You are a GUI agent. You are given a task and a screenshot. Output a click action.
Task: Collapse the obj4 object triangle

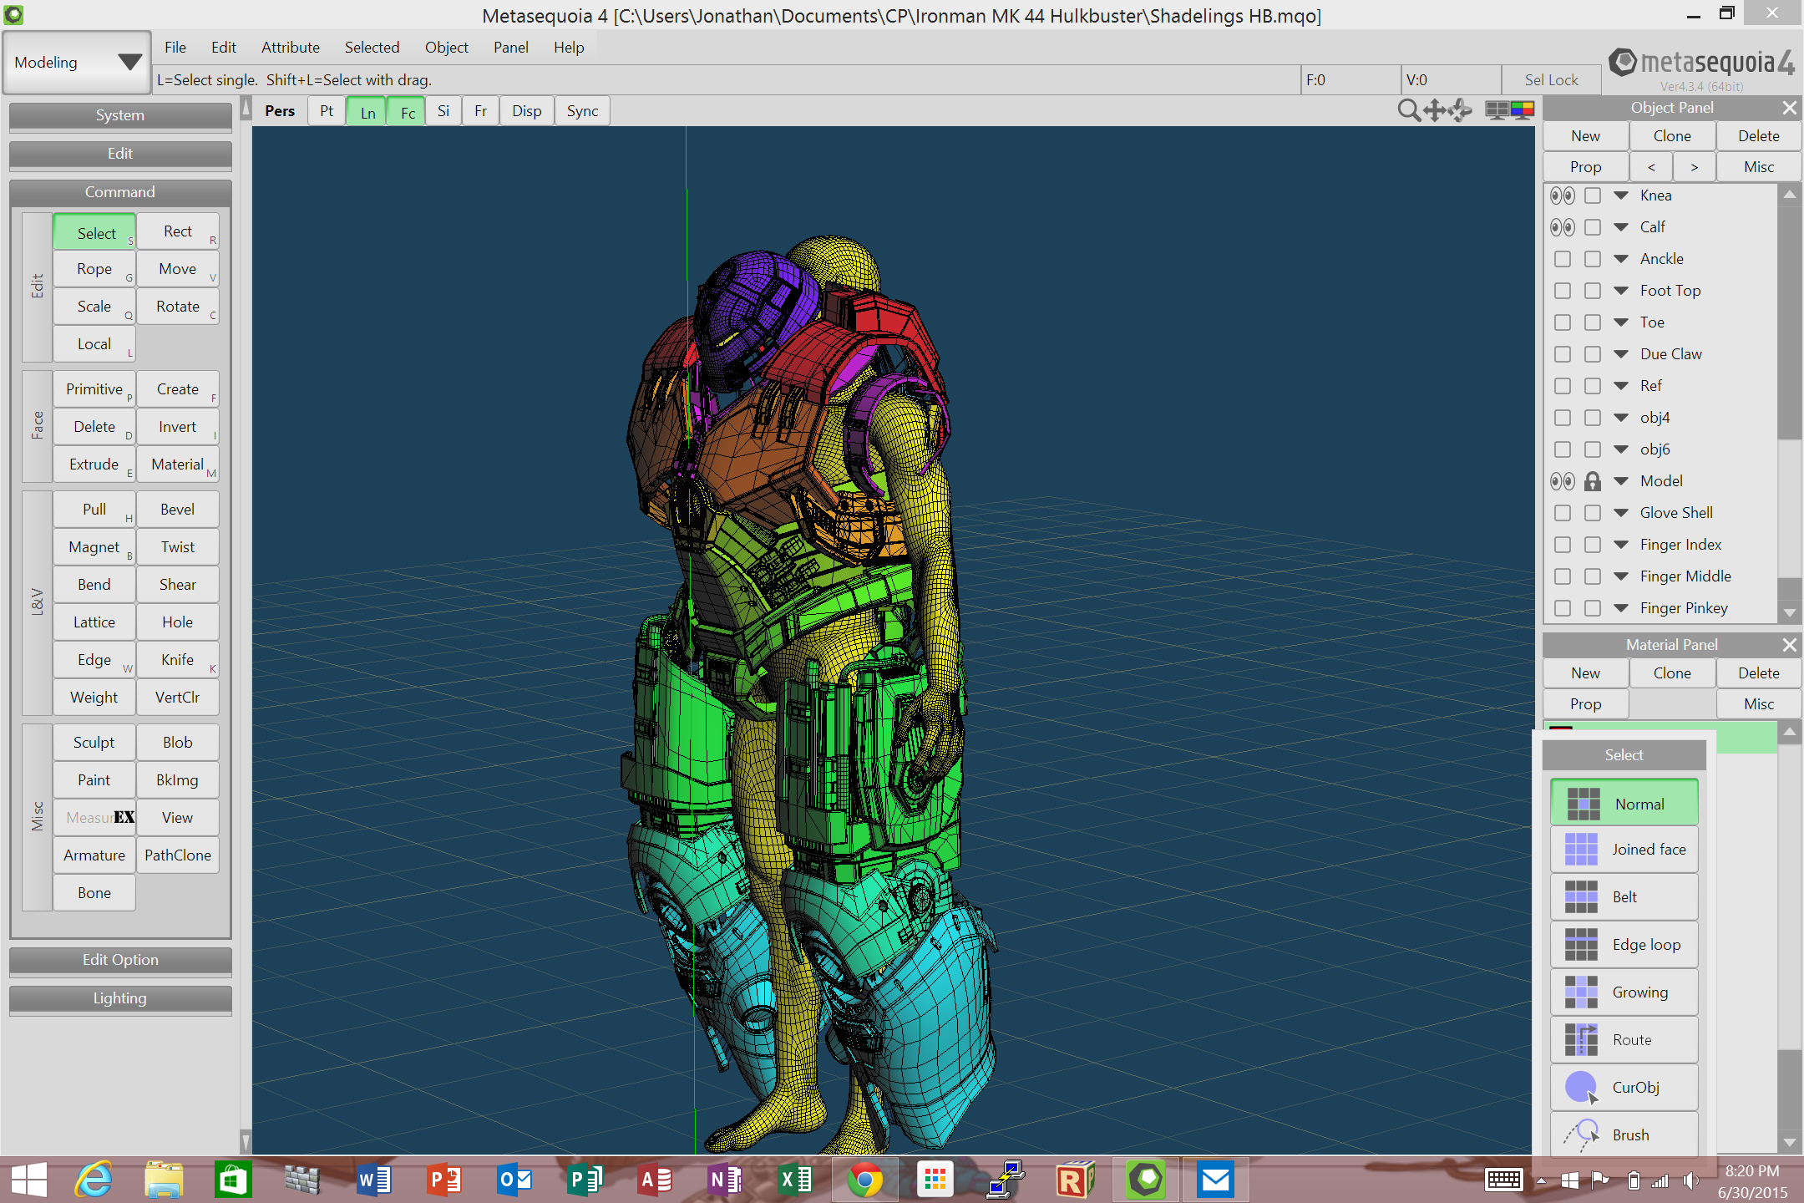tap(1621, 418)
